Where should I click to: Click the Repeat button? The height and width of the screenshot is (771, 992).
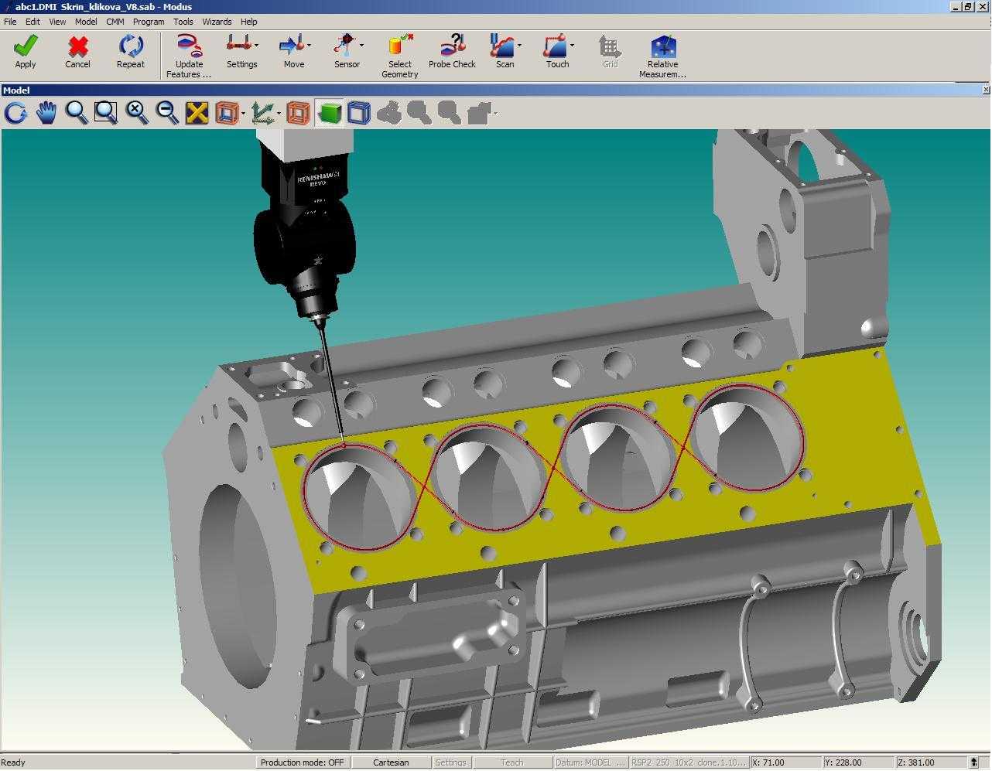131,52
